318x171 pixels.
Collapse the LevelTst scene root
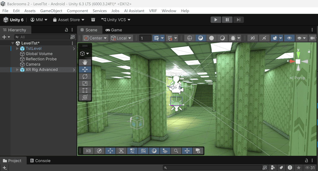coord(13,43)
